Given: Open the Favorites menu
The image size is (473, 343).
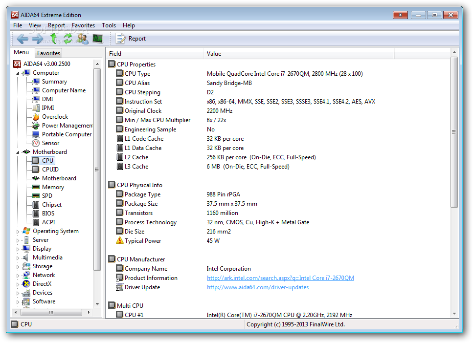Looking at the screenshot, I should click(83, 25).
